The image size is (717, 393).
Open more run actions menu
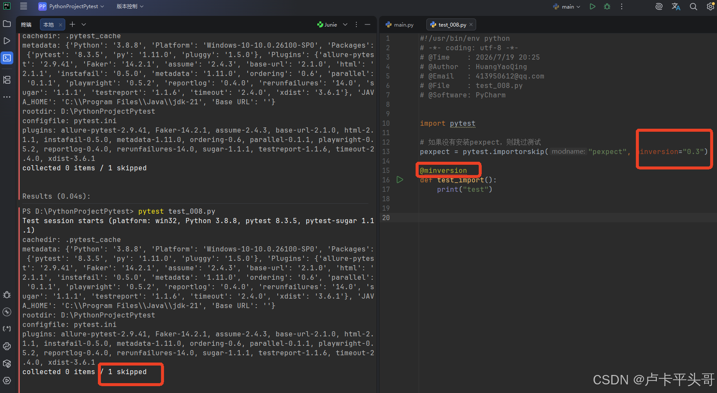coord(622,6)
